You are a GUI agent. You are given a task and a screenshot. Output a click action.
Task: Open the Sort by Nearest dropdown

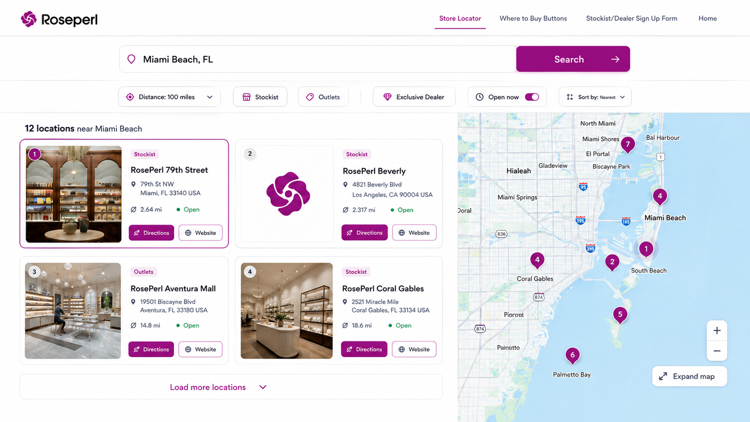click(x=595, y=97)
